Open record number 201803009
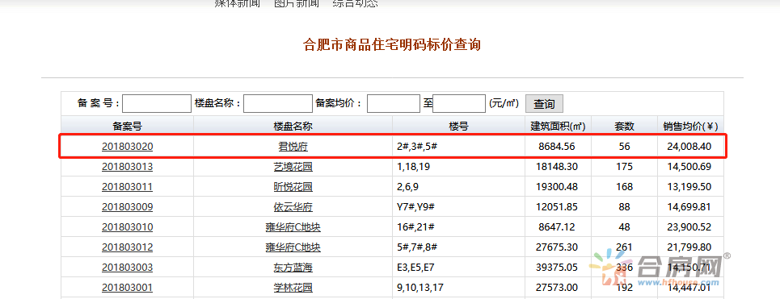Screen dimensions: 780x299 128,207
